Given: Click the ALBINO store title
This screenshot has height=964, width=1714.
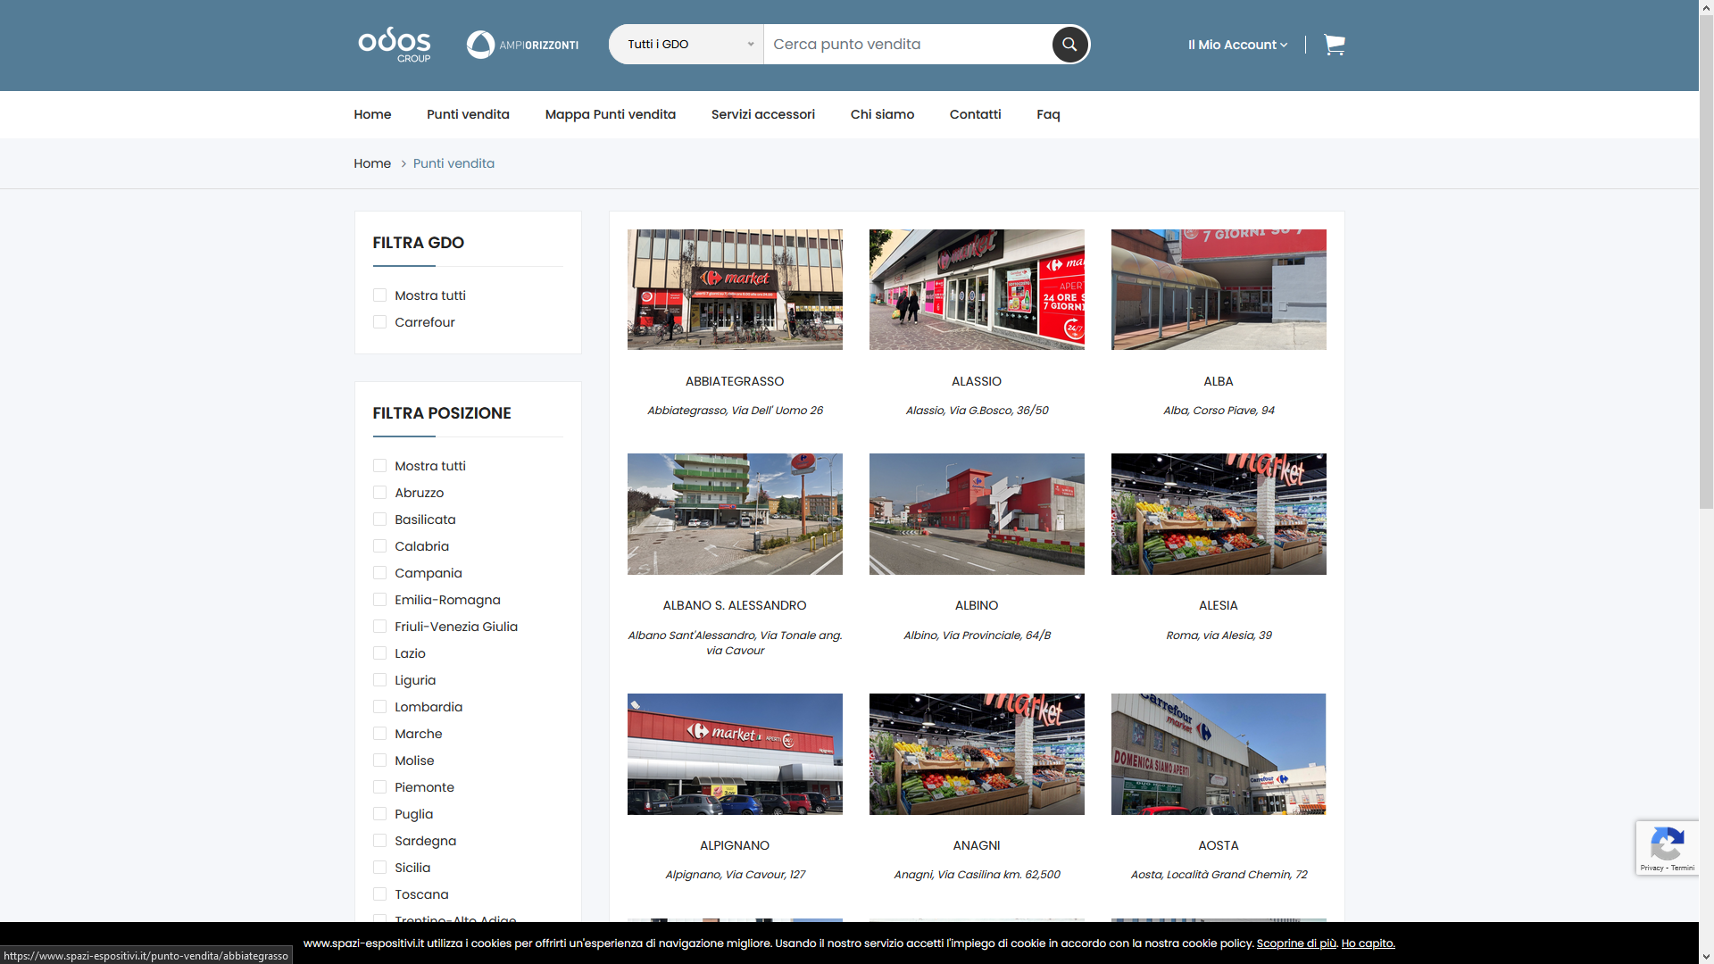Looking at the screenshot, I should 977,605.
